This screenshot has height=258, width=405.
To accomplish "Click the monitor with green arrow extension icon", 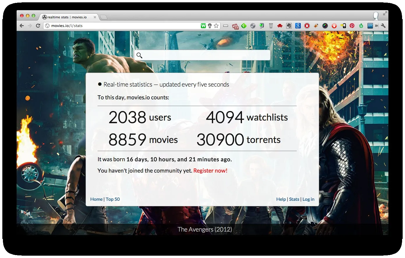I will click(262, 26).
